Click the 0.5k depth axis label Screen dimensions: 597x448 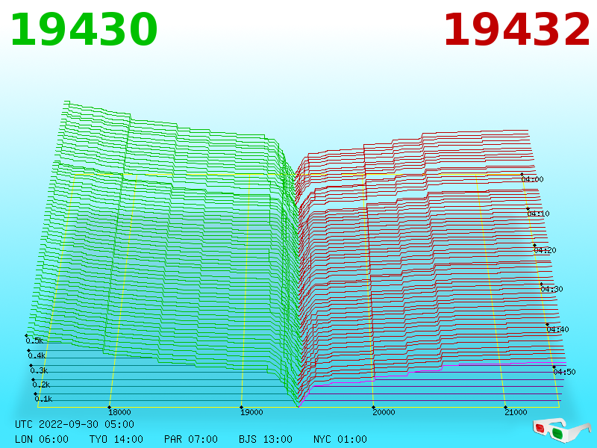click(x=34, y=340)
